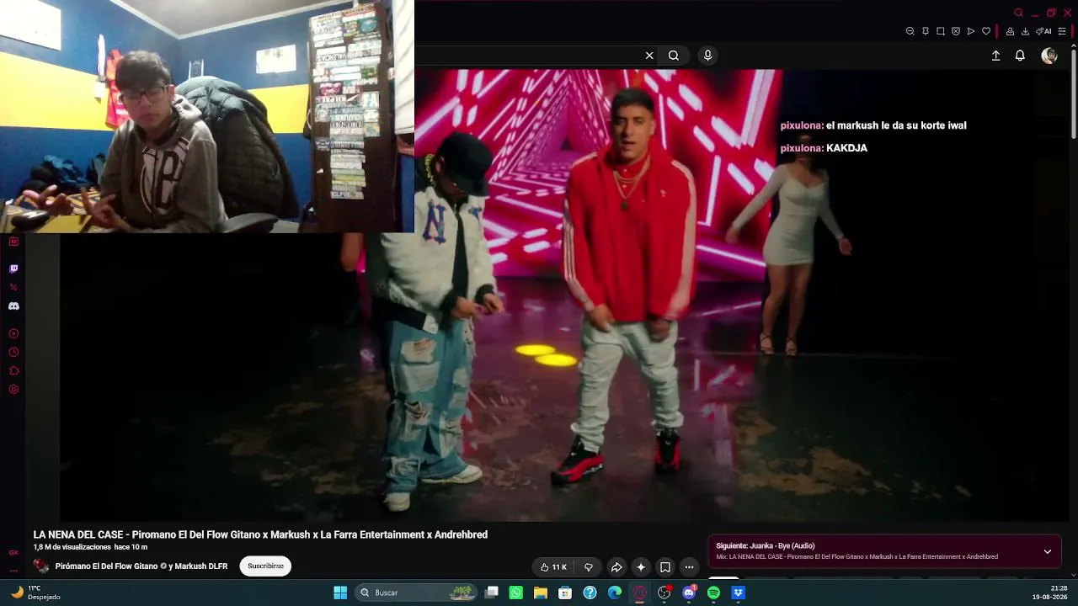
Task: Open Twitch in the Opera GX sidebar
Action: (13, 269)
